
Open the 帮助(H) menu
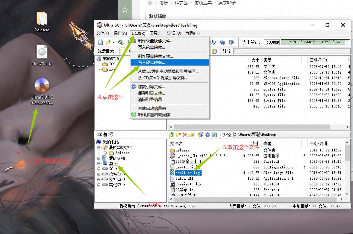point(193,33)
